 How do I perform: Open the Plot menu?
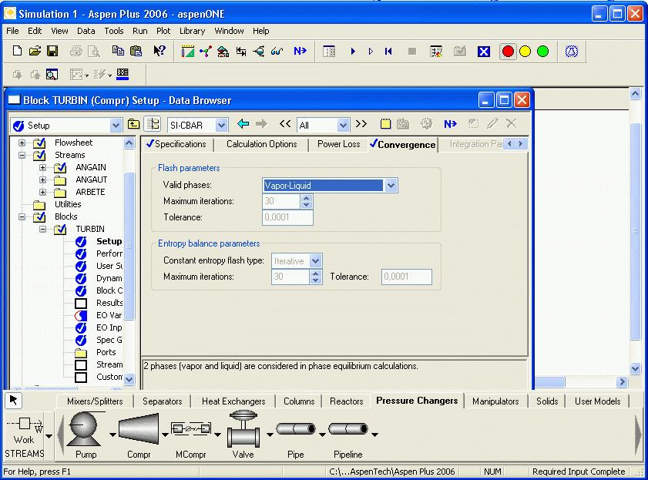tap(163, 31)
